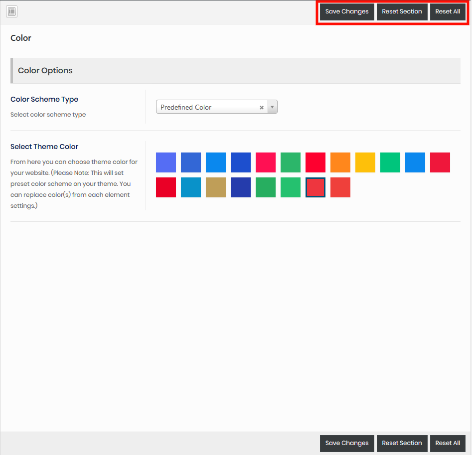Choose the first periwinkle blue swatch

[x=166, y=162]
